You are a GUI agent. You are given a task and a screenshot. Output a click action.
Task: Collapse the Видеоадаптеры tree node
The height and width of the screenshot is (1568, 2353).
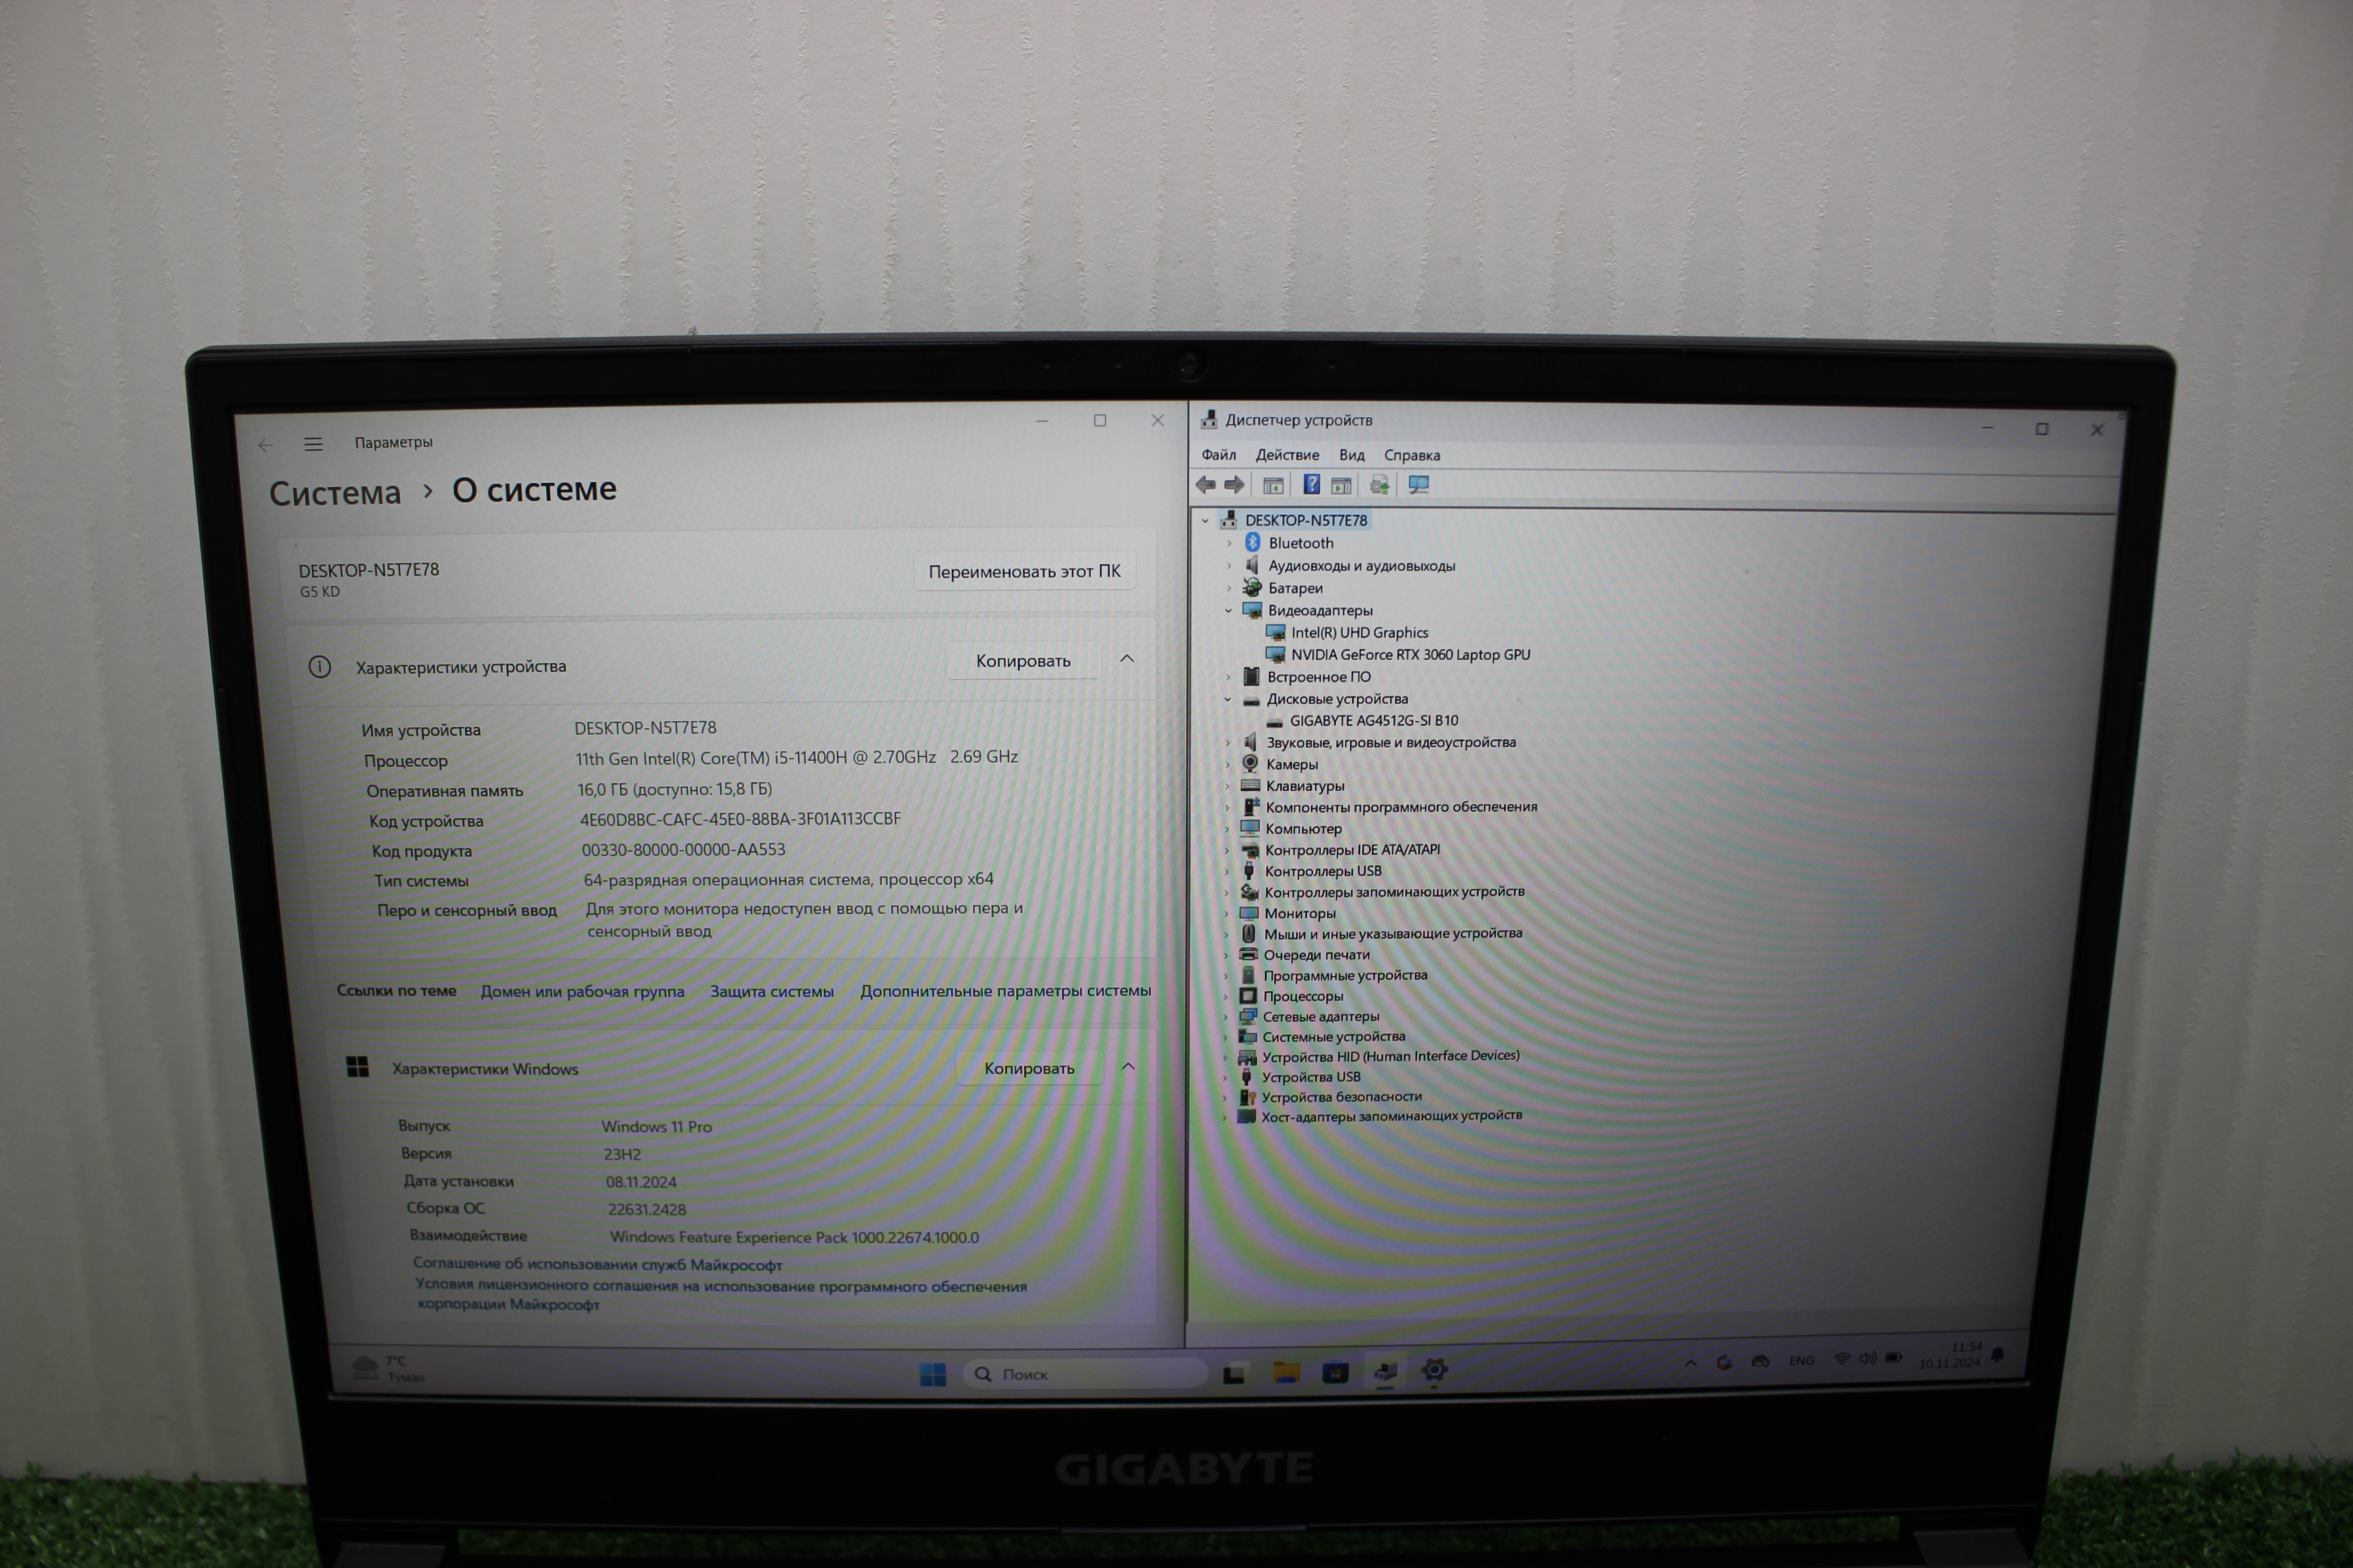(1229, 610)
